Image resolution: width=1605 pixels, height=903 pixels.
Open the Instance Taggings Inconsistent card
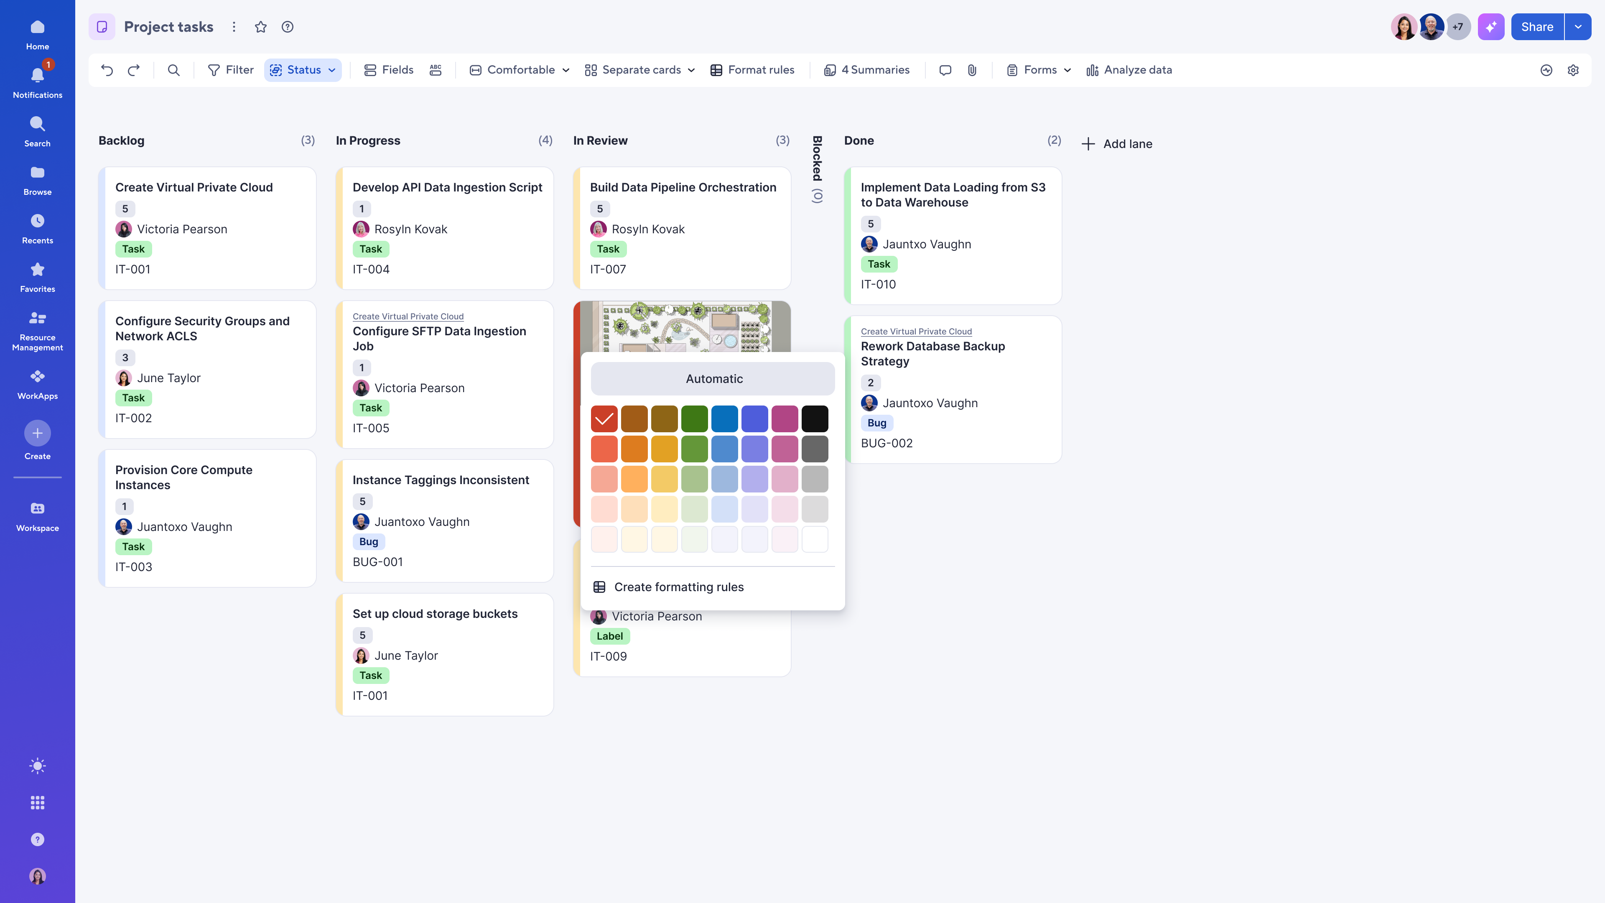coord(444,521)
